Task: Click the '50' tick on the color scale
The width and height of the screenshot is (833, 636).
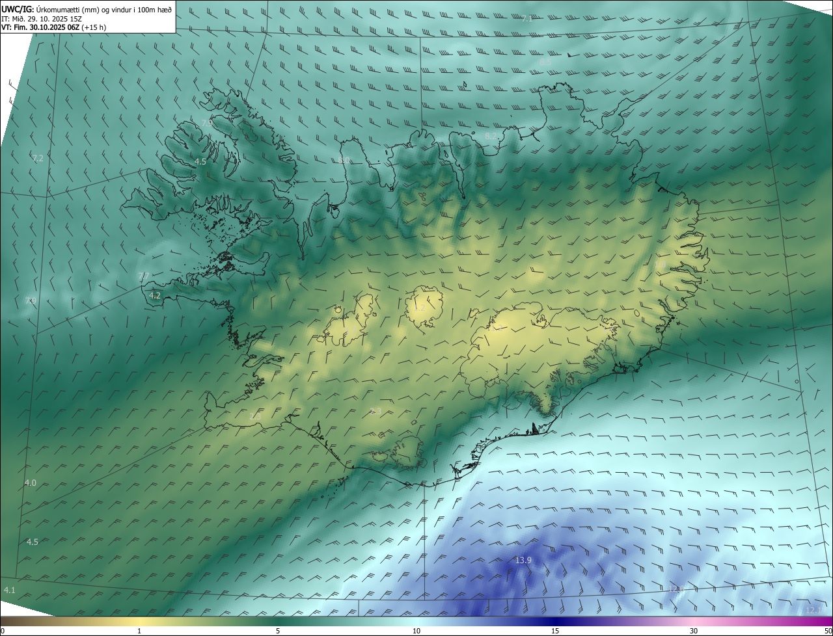Action: point(828,631)
